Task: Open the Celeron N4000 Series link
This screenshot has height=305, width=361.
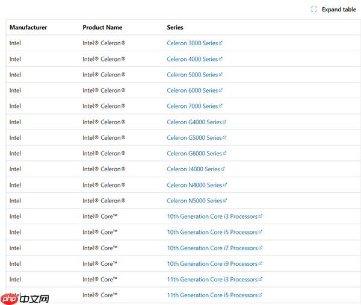Action: (194, 185)
